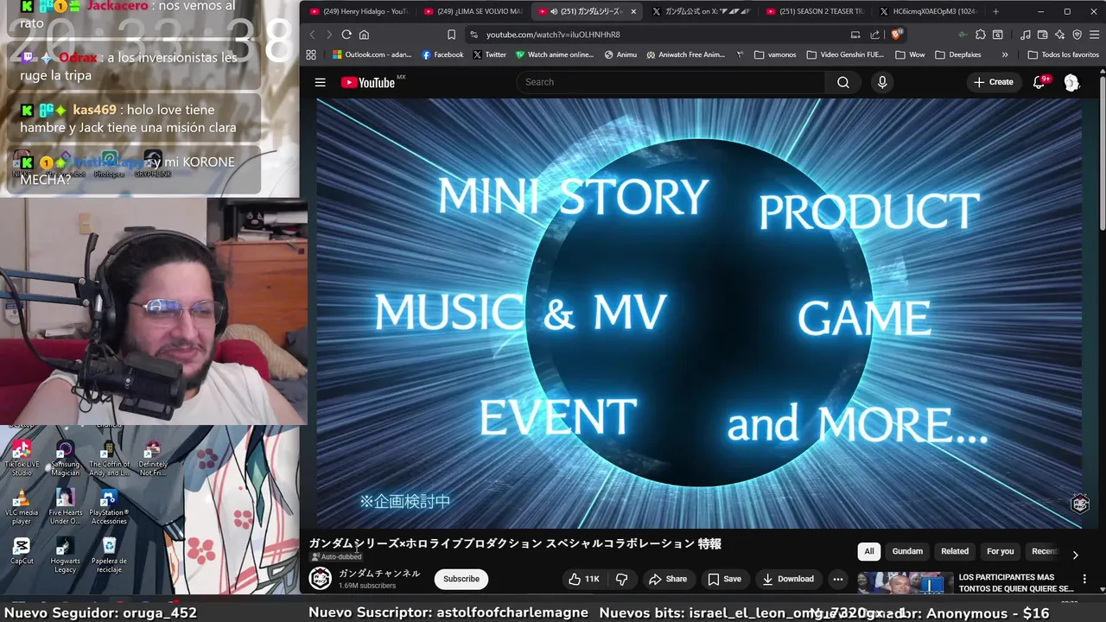Image resolution: width=1106 pixels, height=622 pixels.
Task: Open the Gundam channel avatar
Action: [321, 579]
